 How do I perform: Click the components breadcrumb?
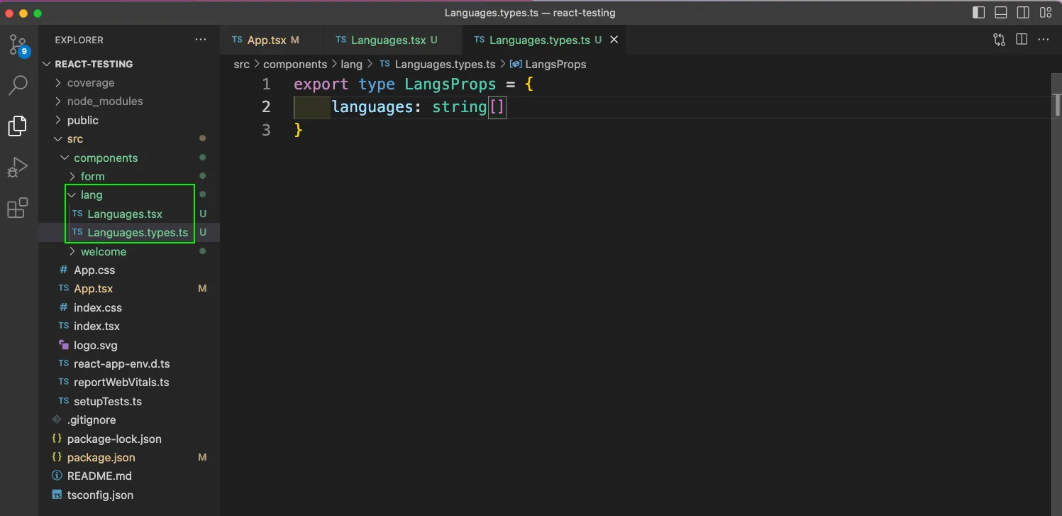[295, 65]
